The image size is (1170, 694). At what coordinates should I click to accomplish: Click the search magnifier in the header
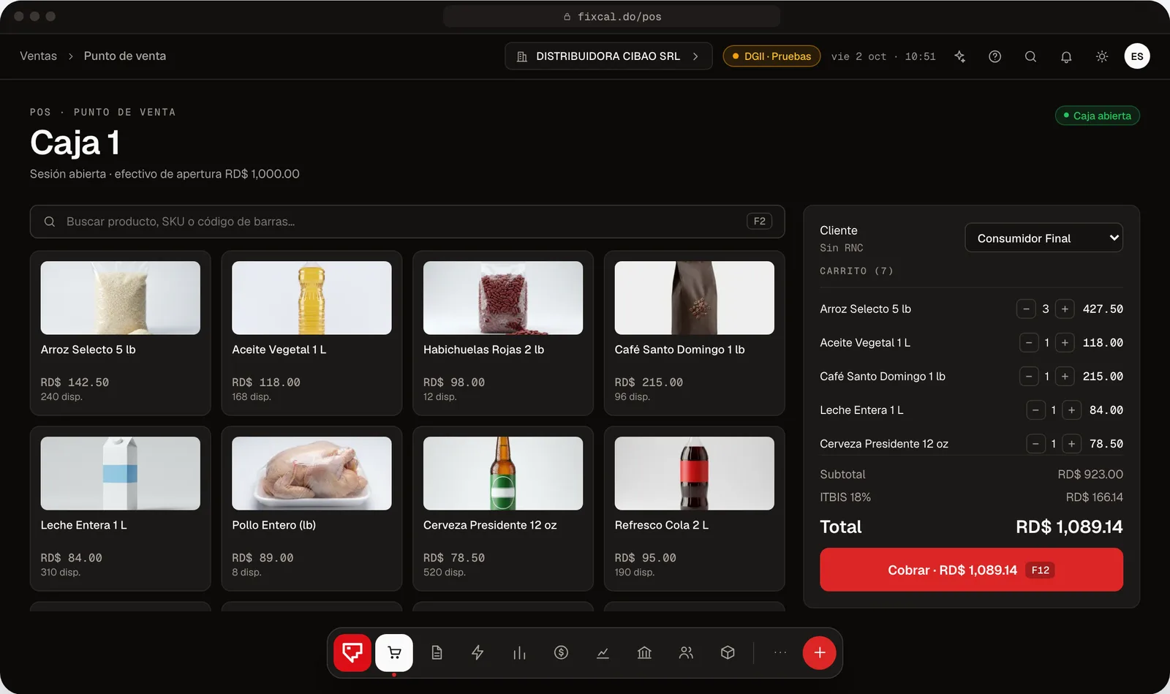point(1030,56)
